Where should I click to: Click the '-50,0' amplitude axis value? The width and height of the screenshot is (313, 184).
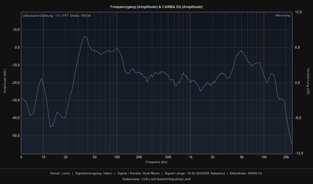[x=15, y=136]
